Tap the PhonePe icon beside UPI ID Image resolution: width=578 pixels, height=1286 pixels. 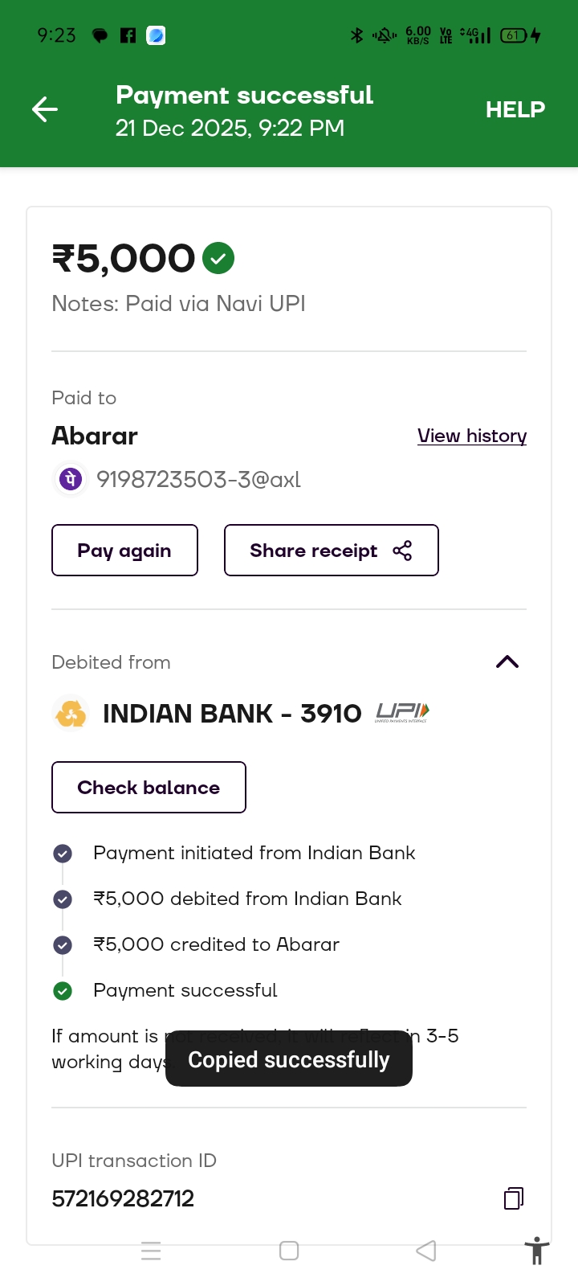[71, 480]
